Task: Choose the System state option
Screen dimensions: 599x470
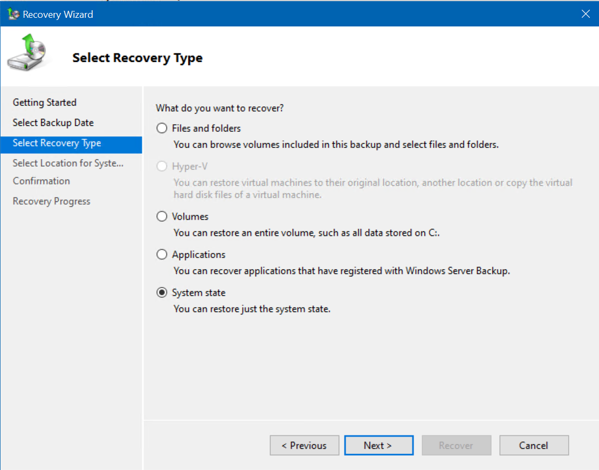Action: [x=162, y=292]
